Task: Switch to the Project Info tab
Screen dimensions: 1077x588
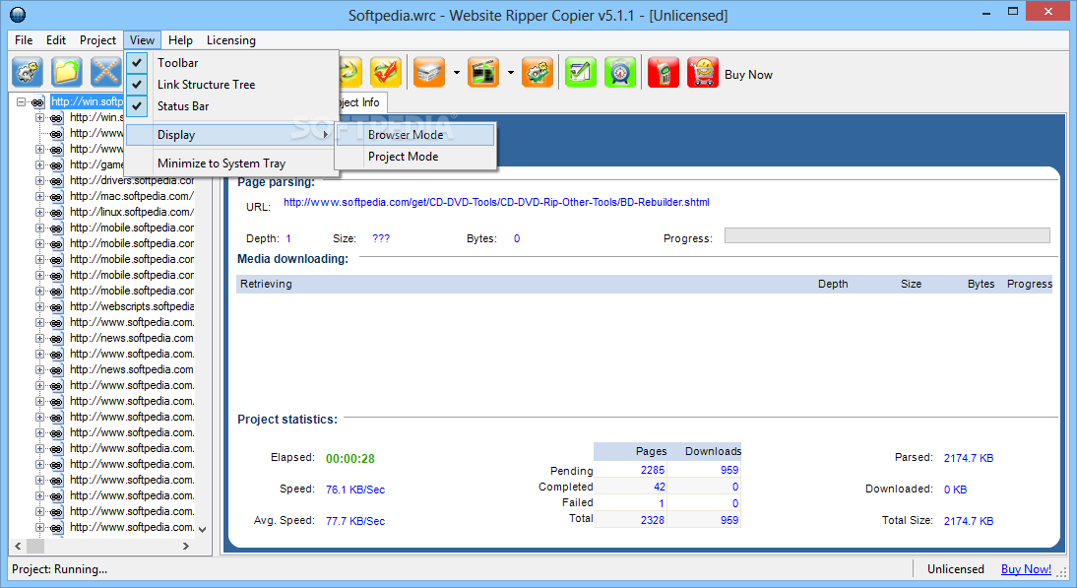Action: pos(362,102)
